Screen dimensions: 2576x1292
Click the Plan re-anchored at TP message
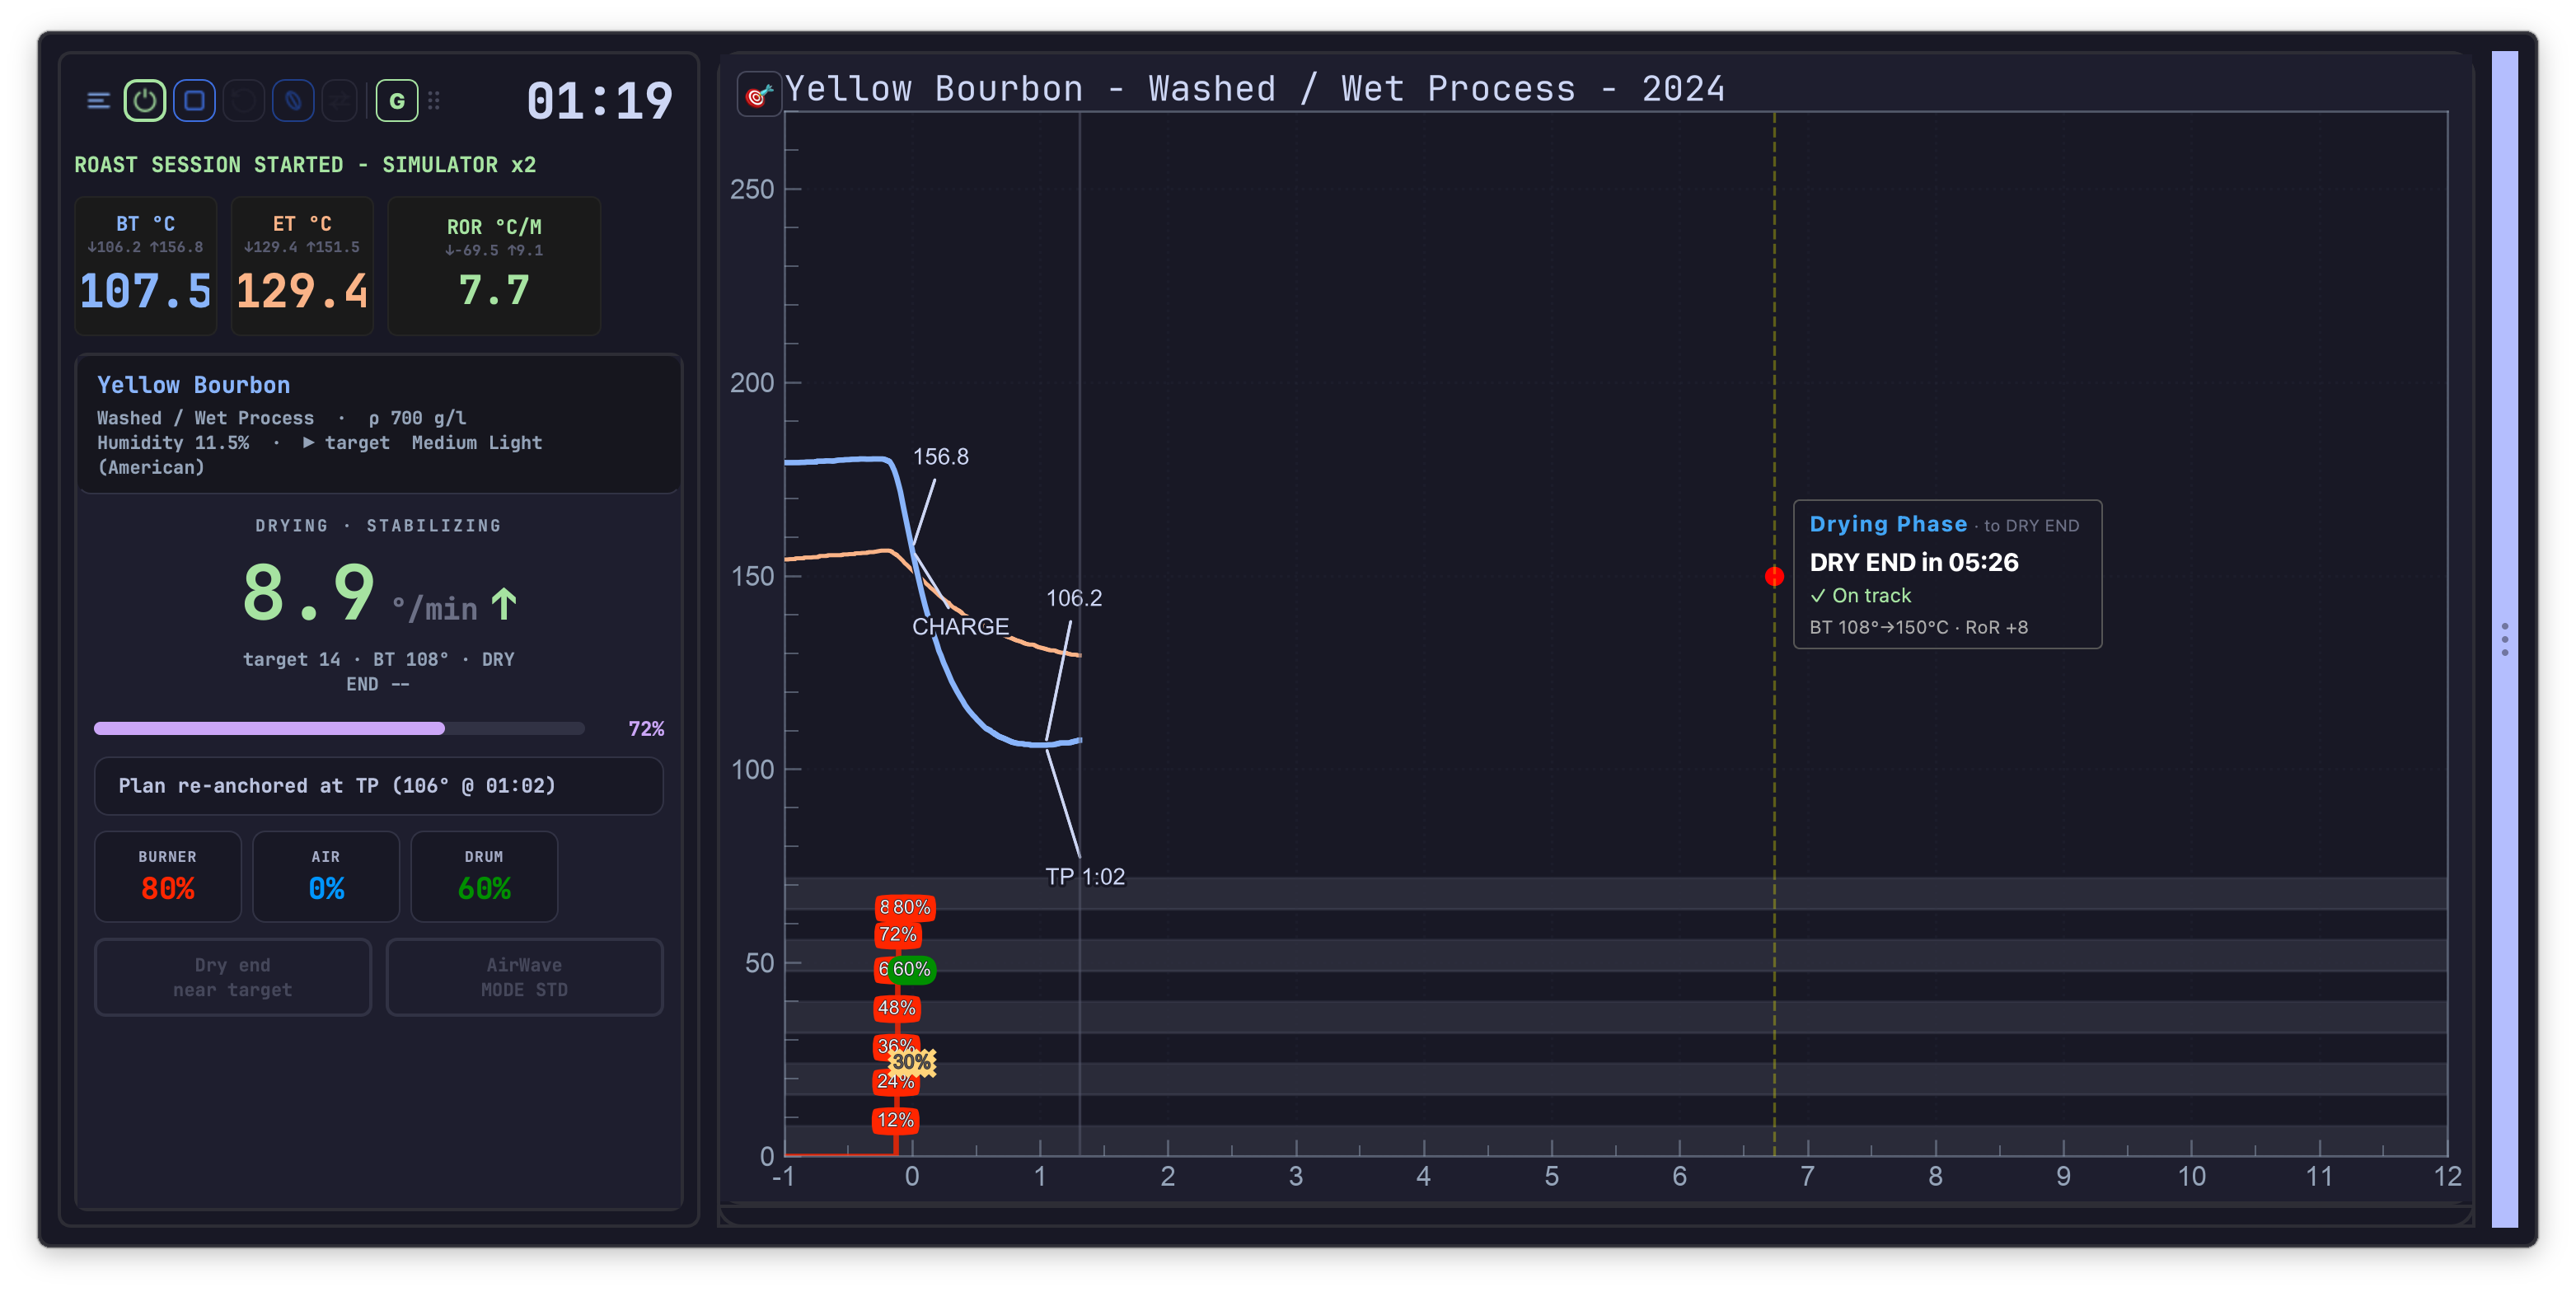tap(379, 786)
